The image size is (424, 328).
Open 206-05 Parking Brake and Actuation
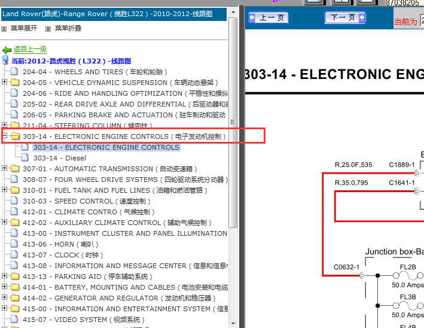[124, 116]
